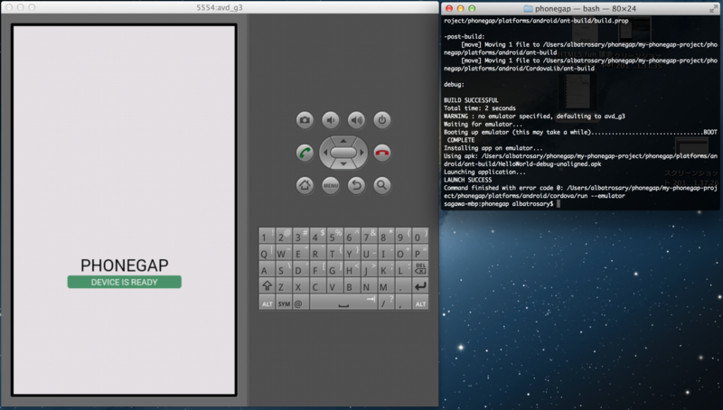Tap the period key next to M
This screenshot has width=723, height=410.
click(x=403, y=285)
